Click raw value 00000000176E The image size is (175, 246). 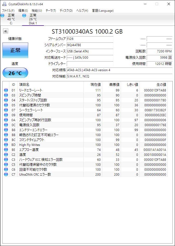[155, 125]
